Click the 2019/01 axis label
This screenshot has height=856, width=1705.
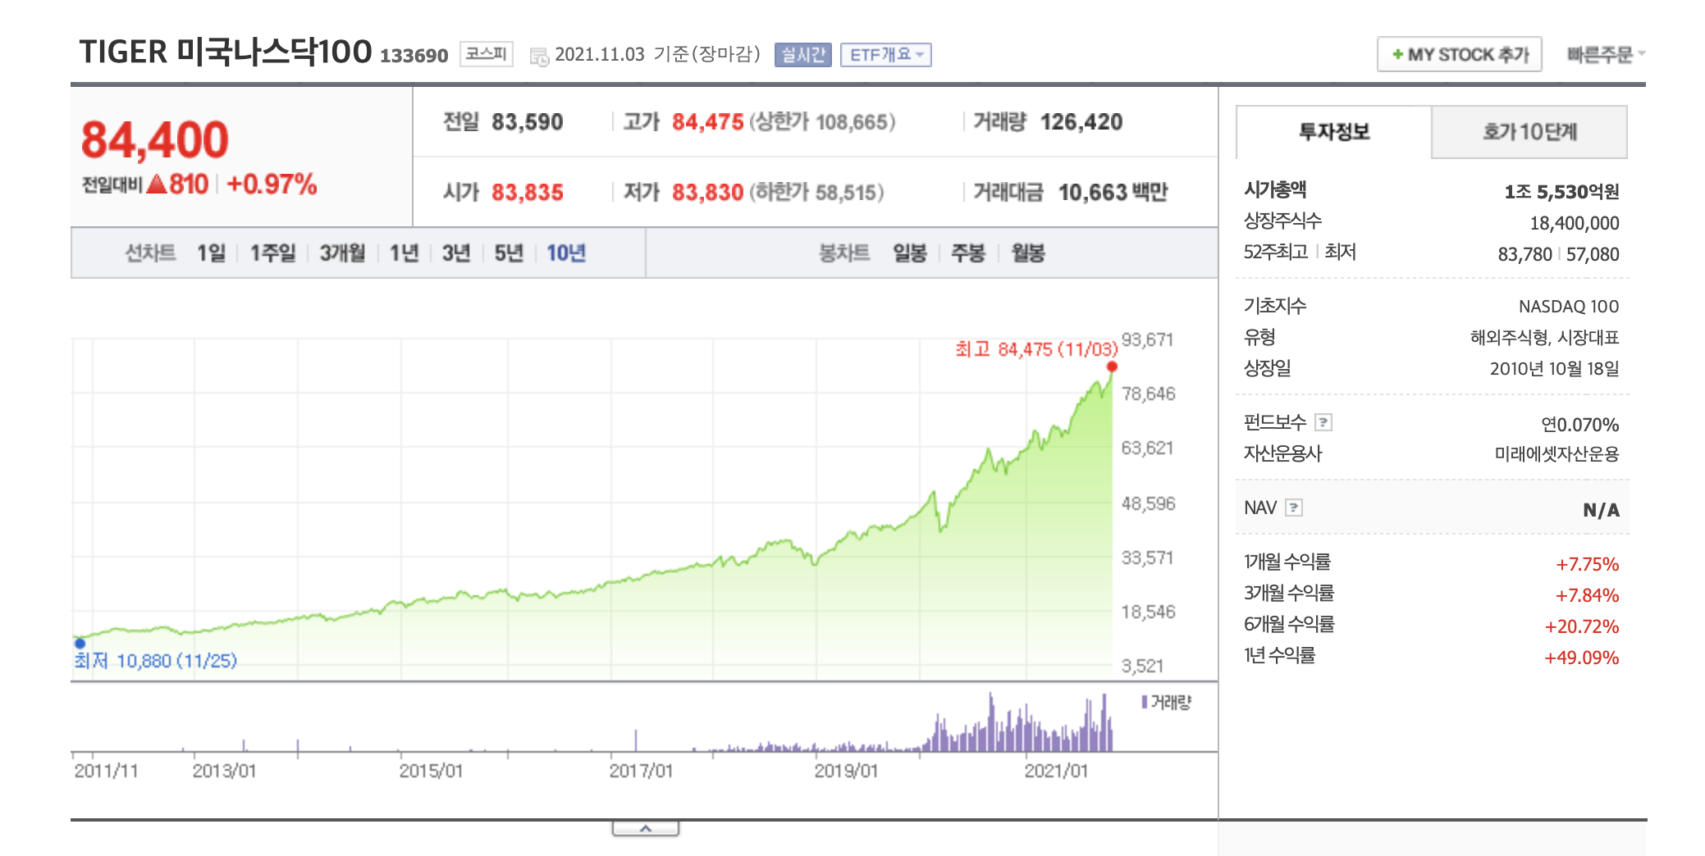pos(846,771)
